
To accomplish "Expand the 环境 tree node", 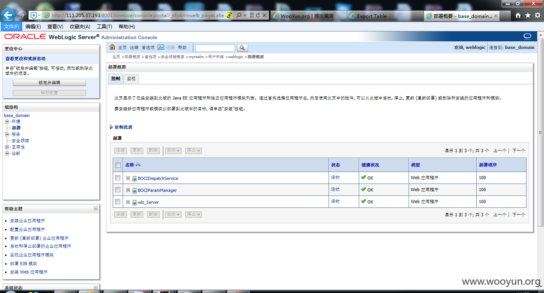I will (7, 121).
